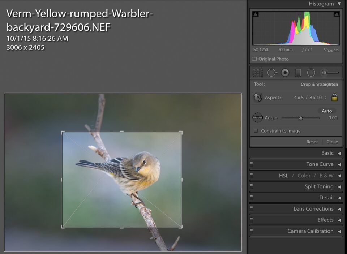Image resolution: width=347 pixels, height=254 pixels.
Task: Collapse the Histogram panel
Action: pyautogui.click(x=339, y=4)
